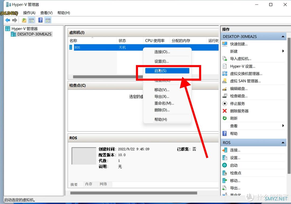Sort by the 状态 column header
The width and height of the screenshot is (291, 204).
(x=130, y=41)
